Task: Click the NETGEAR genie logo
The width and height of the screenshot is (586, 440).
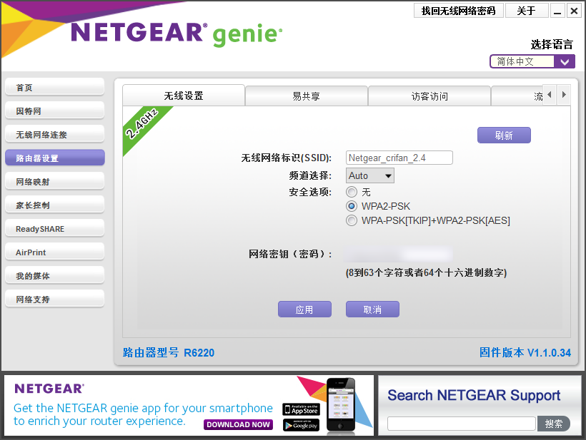Action: tap(177, 34)
